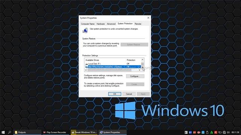The width and height of the screenshot is (241, 135).
Task: Switch to iTop Screen Recorder taskbar button
Action: [56, 132]
